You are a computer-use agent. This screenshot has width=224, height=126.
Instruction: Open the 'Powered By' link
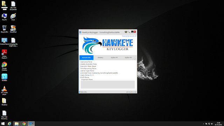coord(129,36)
